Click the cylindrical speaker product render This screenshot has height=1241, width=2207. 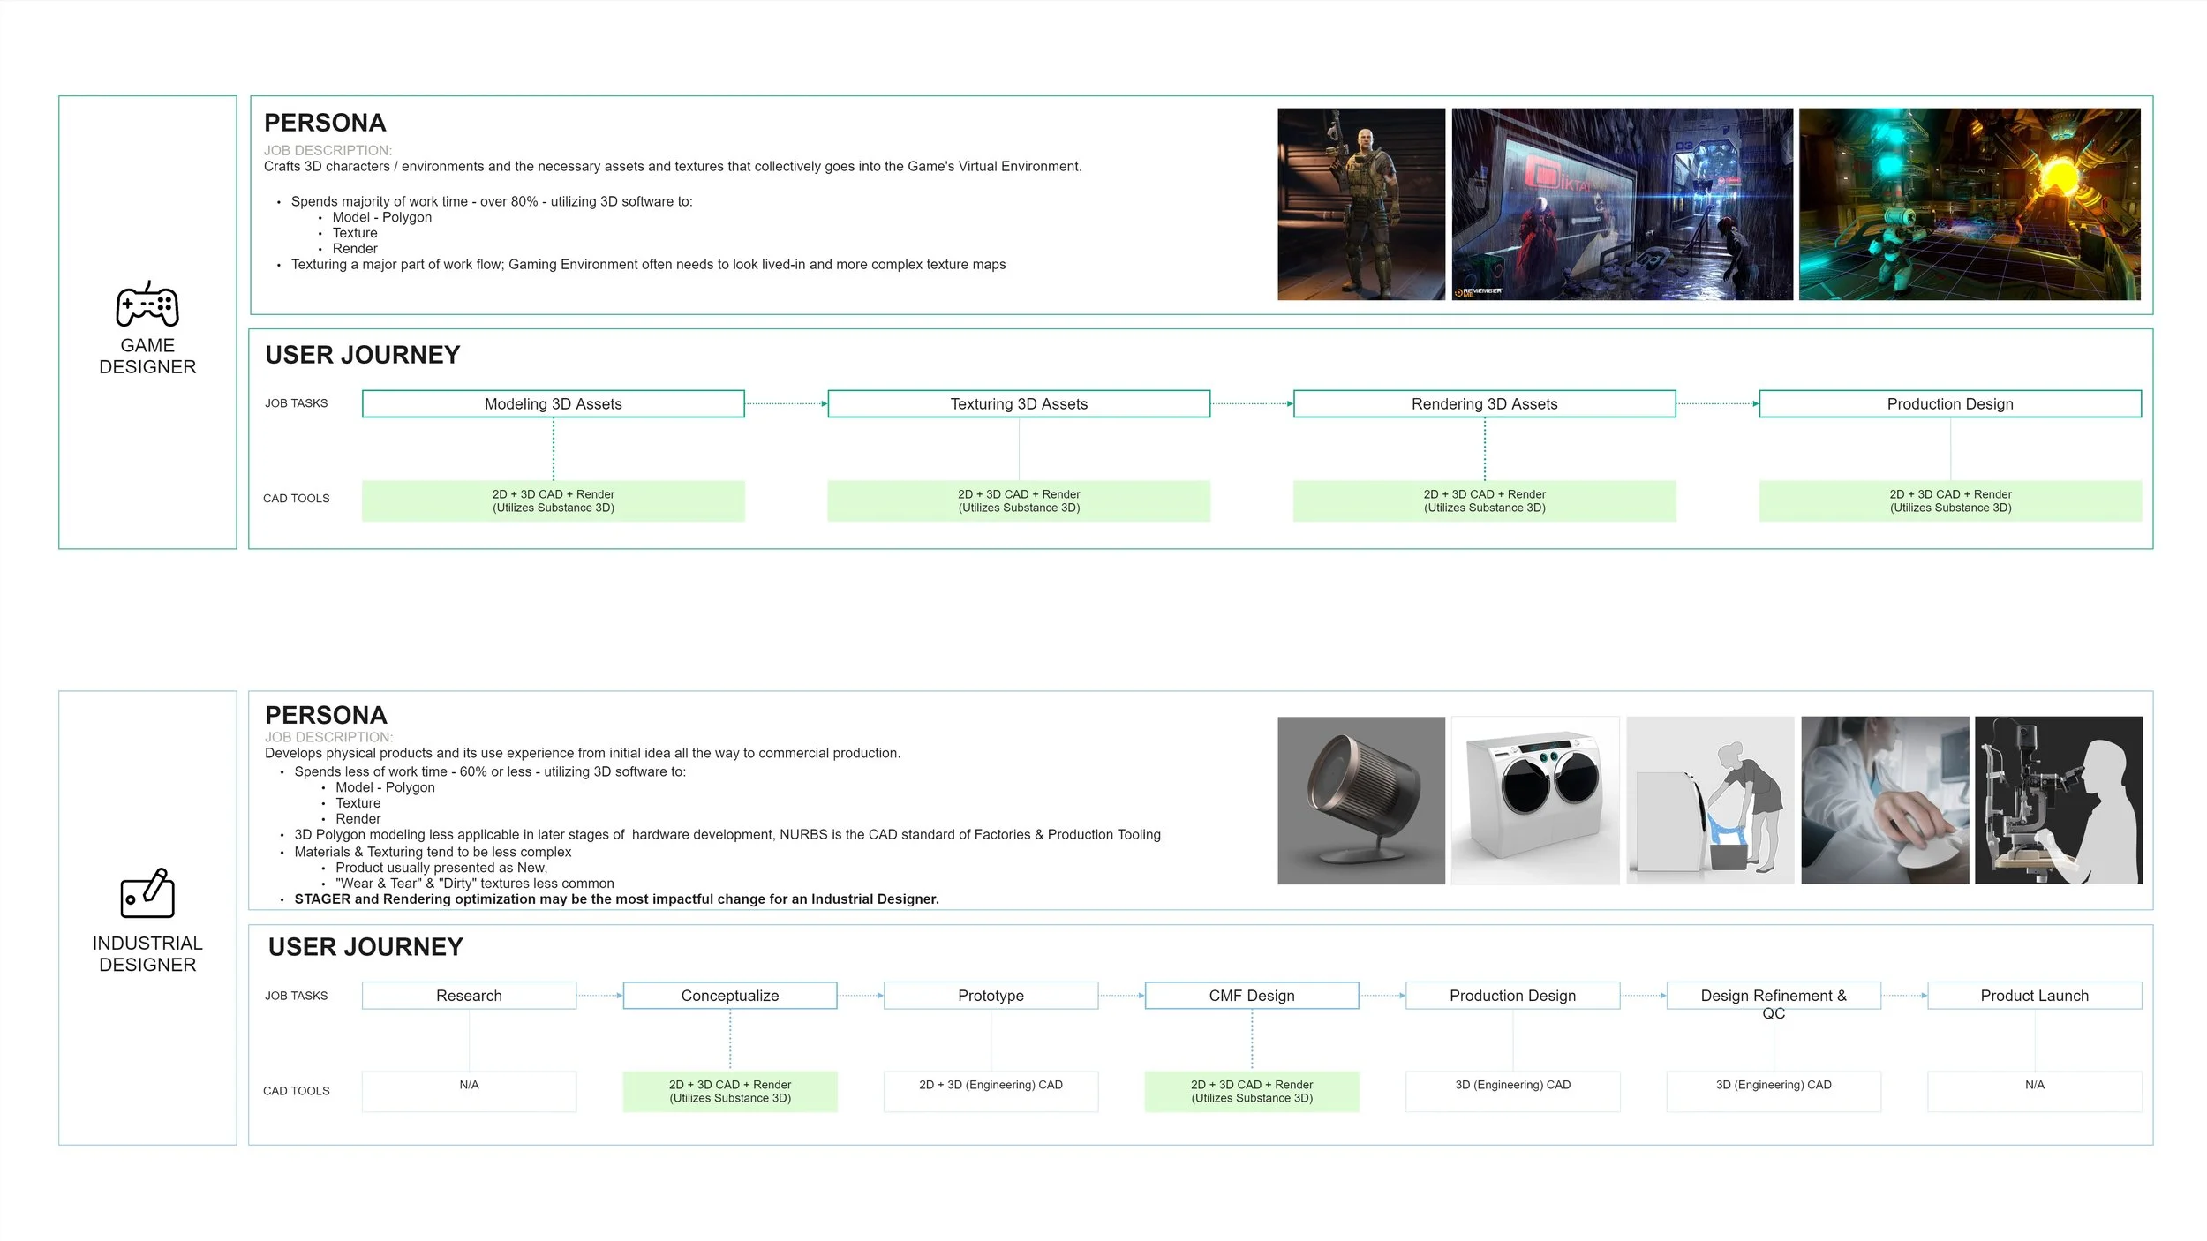[1360, 800]
